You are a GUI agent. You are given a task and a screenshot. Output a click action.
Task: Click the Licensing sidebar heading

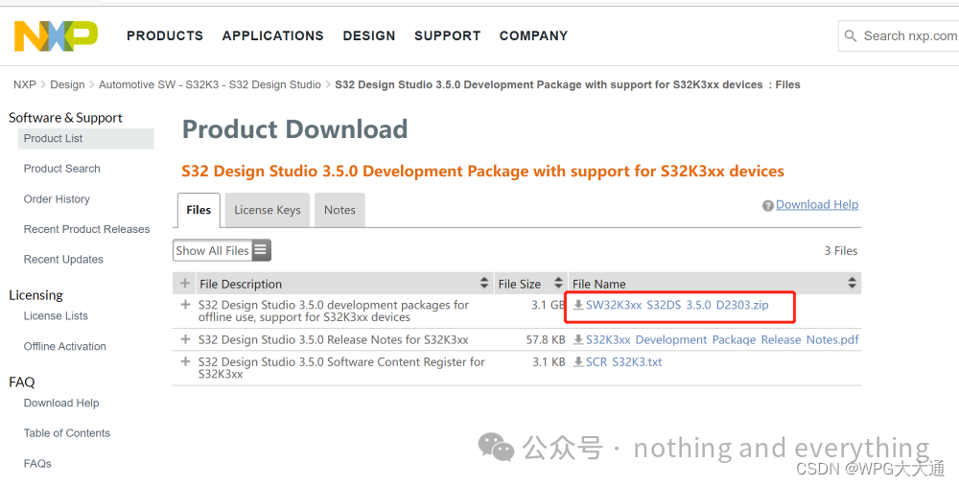pyautogui.click(x=35, y=295)
